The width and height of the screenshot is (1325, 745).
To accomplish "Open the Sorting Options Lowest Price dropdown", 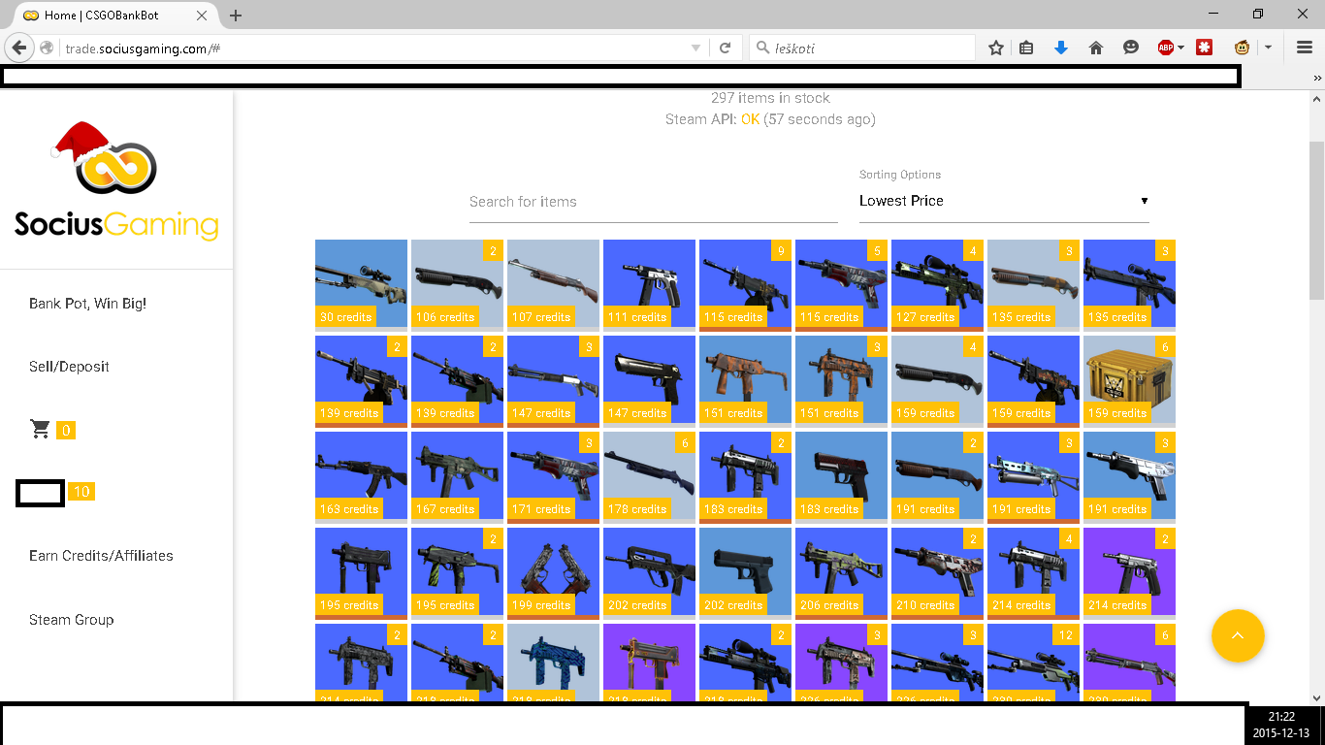I will point(1004,201).
